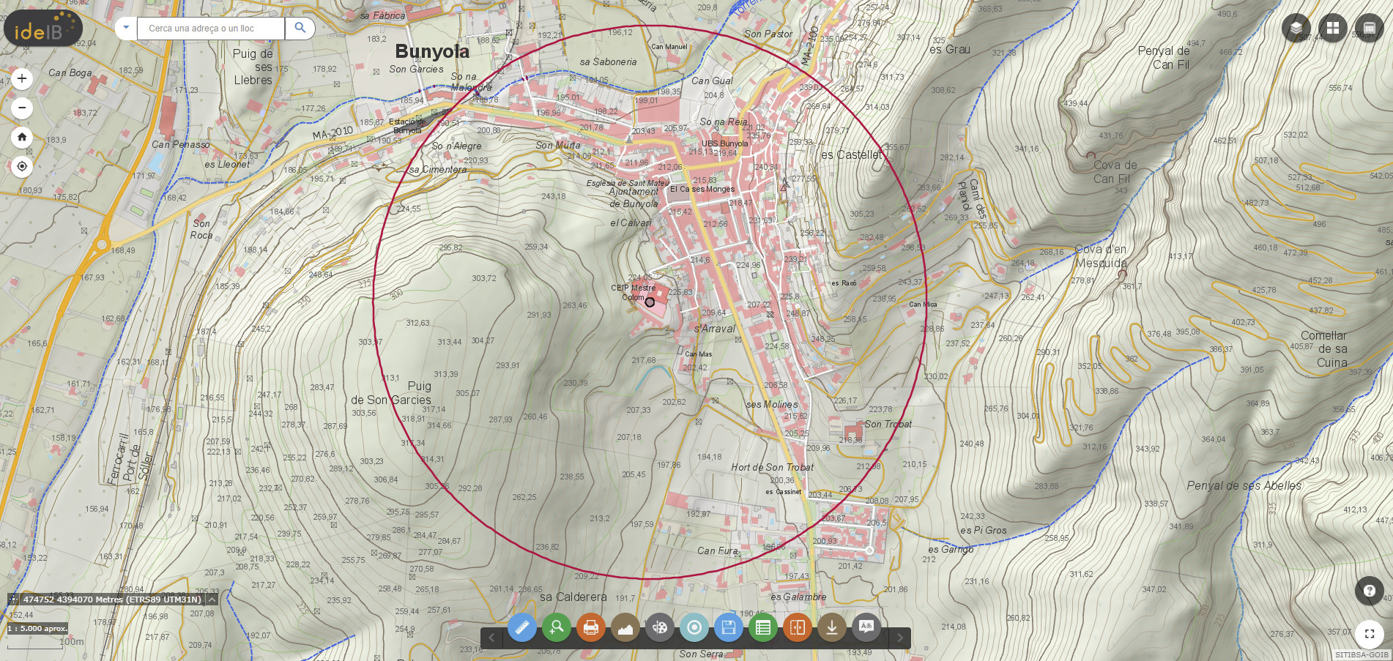Click the blue save floppy disk icon

[729, 627]
